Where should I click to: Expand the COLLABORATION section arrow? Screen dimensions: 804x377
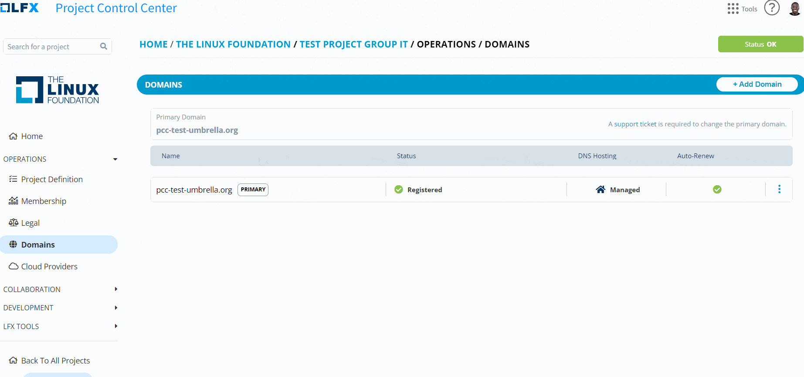click(x=116, y=289)
